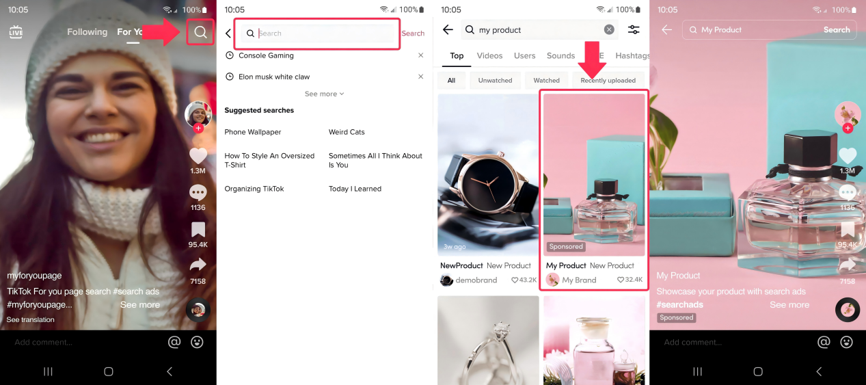Click See translation under the woman's caption
Image resolution: width=866 pixels, height=385 pixels.
pyautogui.click(x=30, y=319)
